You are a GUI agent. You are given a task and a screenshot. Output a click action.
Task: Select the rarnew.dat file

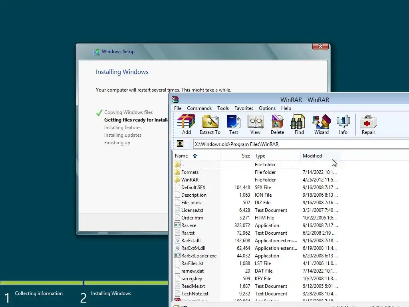pos(193,271)
